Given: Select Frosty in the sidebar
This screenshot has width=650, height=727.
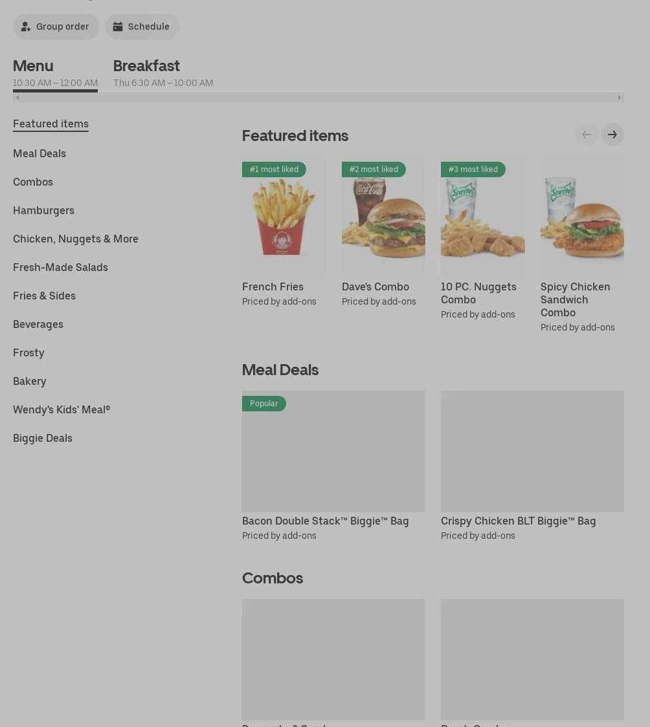Looking at the screenshot, I should tap(28, 353).
